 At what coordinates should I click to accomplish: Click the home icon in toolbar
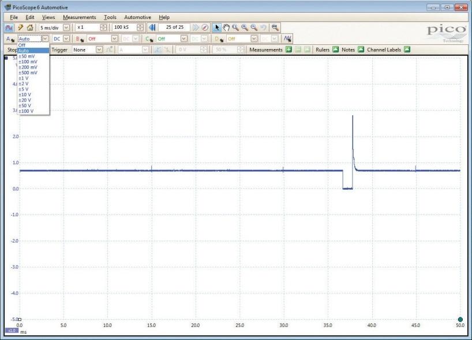point(30,28)
